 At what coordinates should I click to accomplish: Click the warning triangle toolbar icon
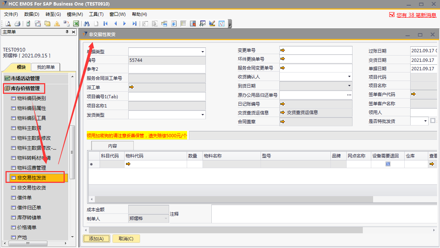pos(57,24)
